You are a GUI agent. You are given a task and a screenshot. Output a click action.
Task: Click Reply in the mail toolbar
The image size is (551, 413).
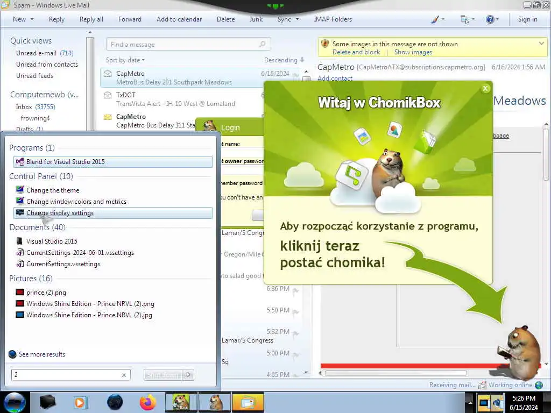click(56, 19)
